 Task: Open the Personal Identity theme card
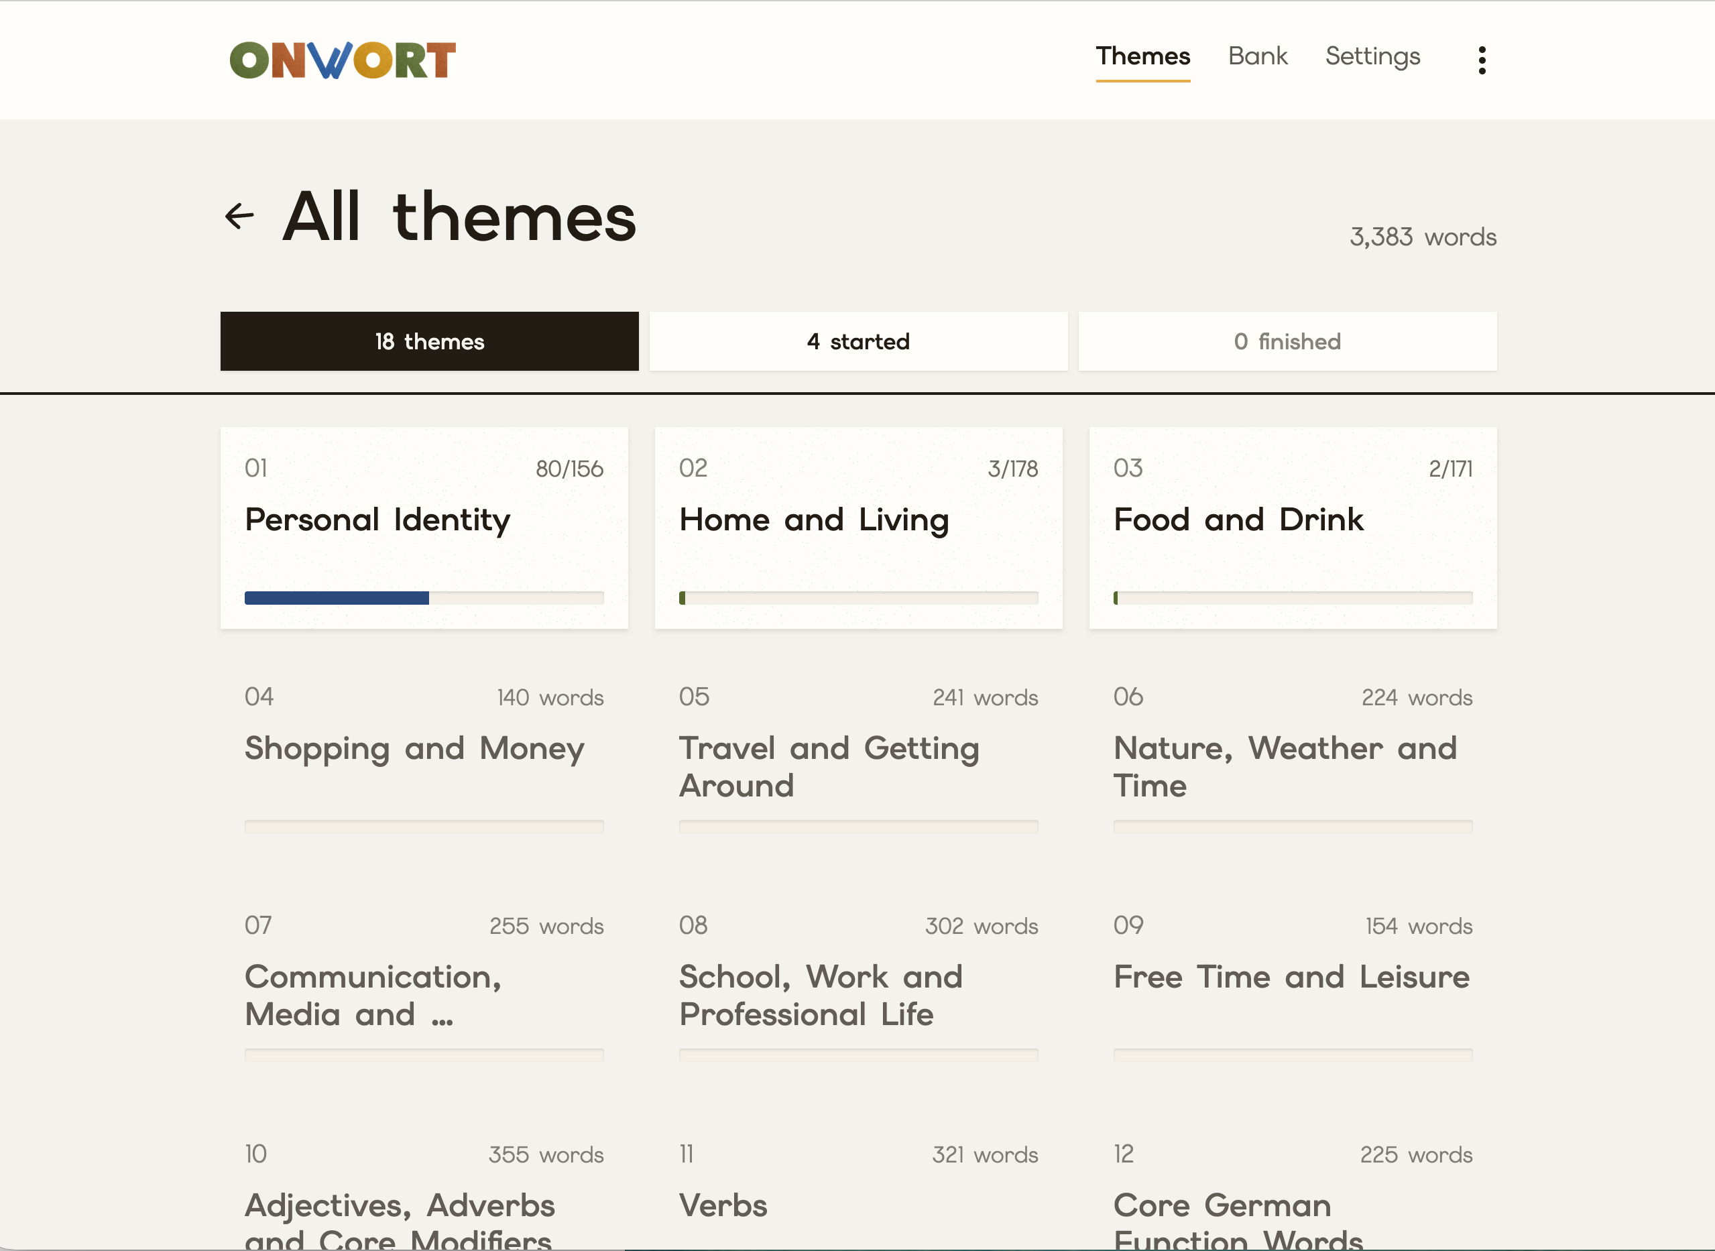[x=424, y=528]
